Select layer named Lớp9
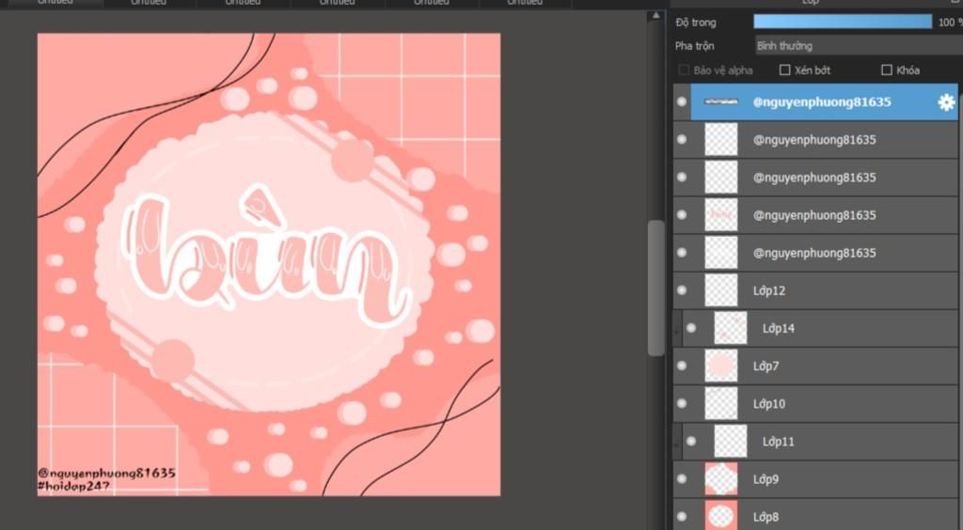 point(766,479)
